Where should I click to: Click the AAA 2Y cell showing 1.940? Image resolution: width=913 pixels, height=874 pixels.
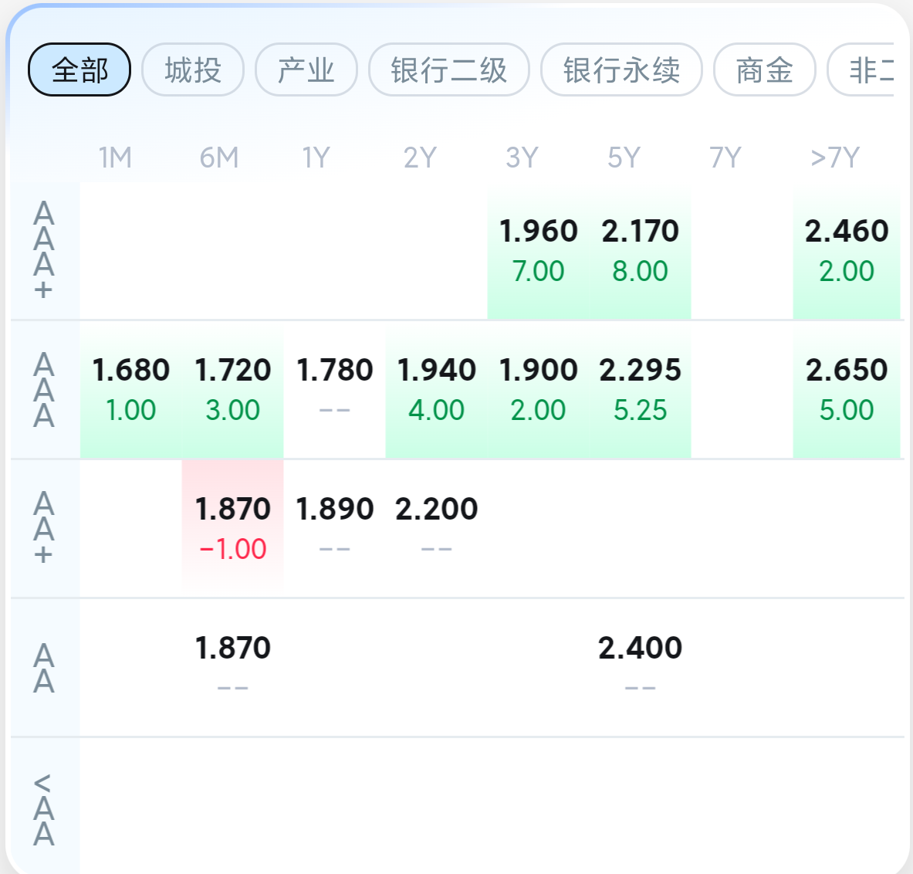437,389
